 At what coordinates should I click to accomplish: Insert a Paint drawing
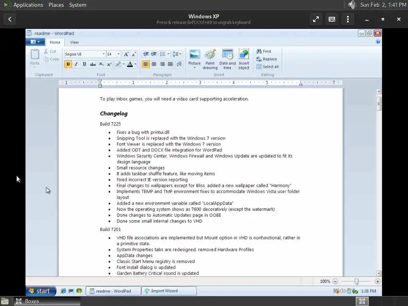(210, 59)
